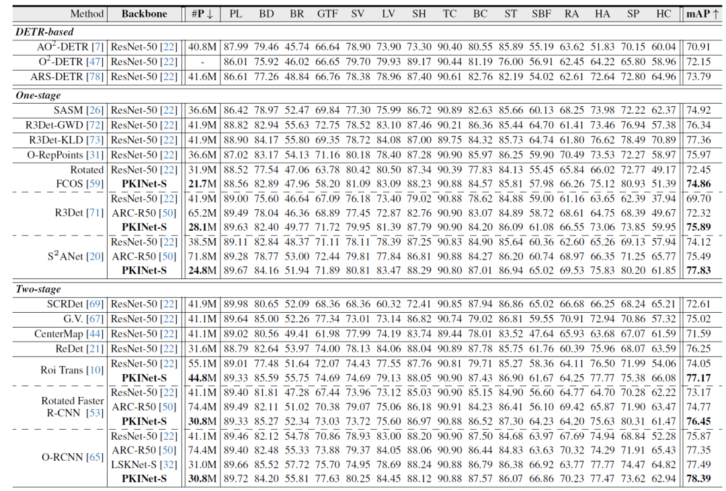Image resolution: width=726 pixels, height=491 pixels.
Task: Open the R3Det-GWD citation [72]
Action: point(96,124)
